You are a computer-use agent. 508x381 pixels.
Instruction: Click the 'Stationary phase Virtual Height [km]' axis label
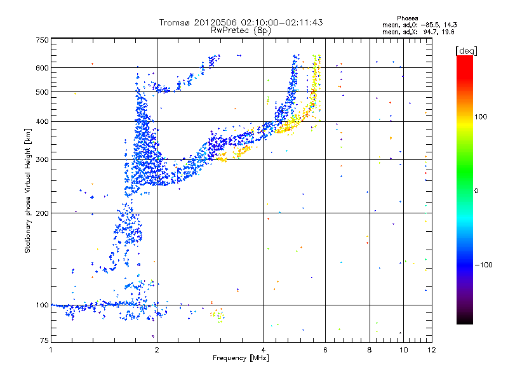(x=27, y=190)
